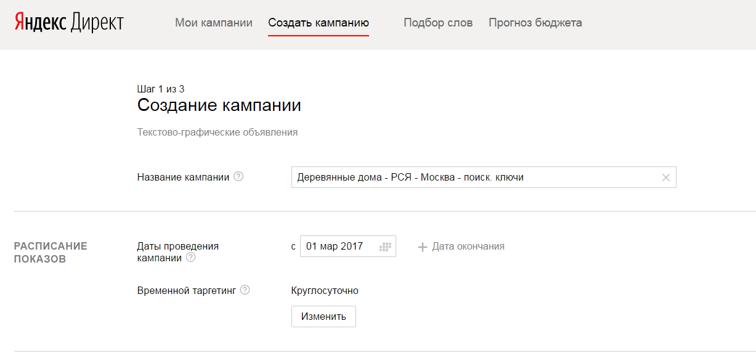Show help for Название кампании
Viewport: 756px width, 363px height.
coord(238,177)
